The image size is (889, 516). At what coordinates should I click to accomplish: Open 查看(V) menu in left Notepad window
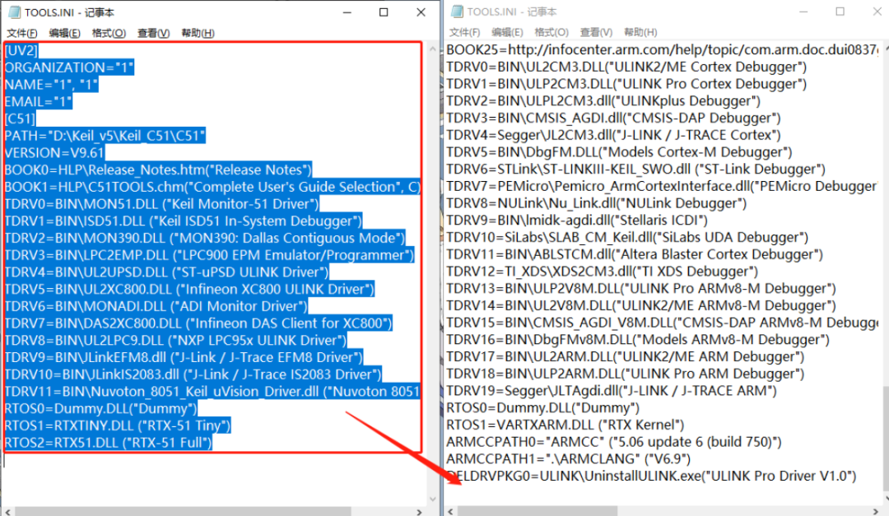154,34
